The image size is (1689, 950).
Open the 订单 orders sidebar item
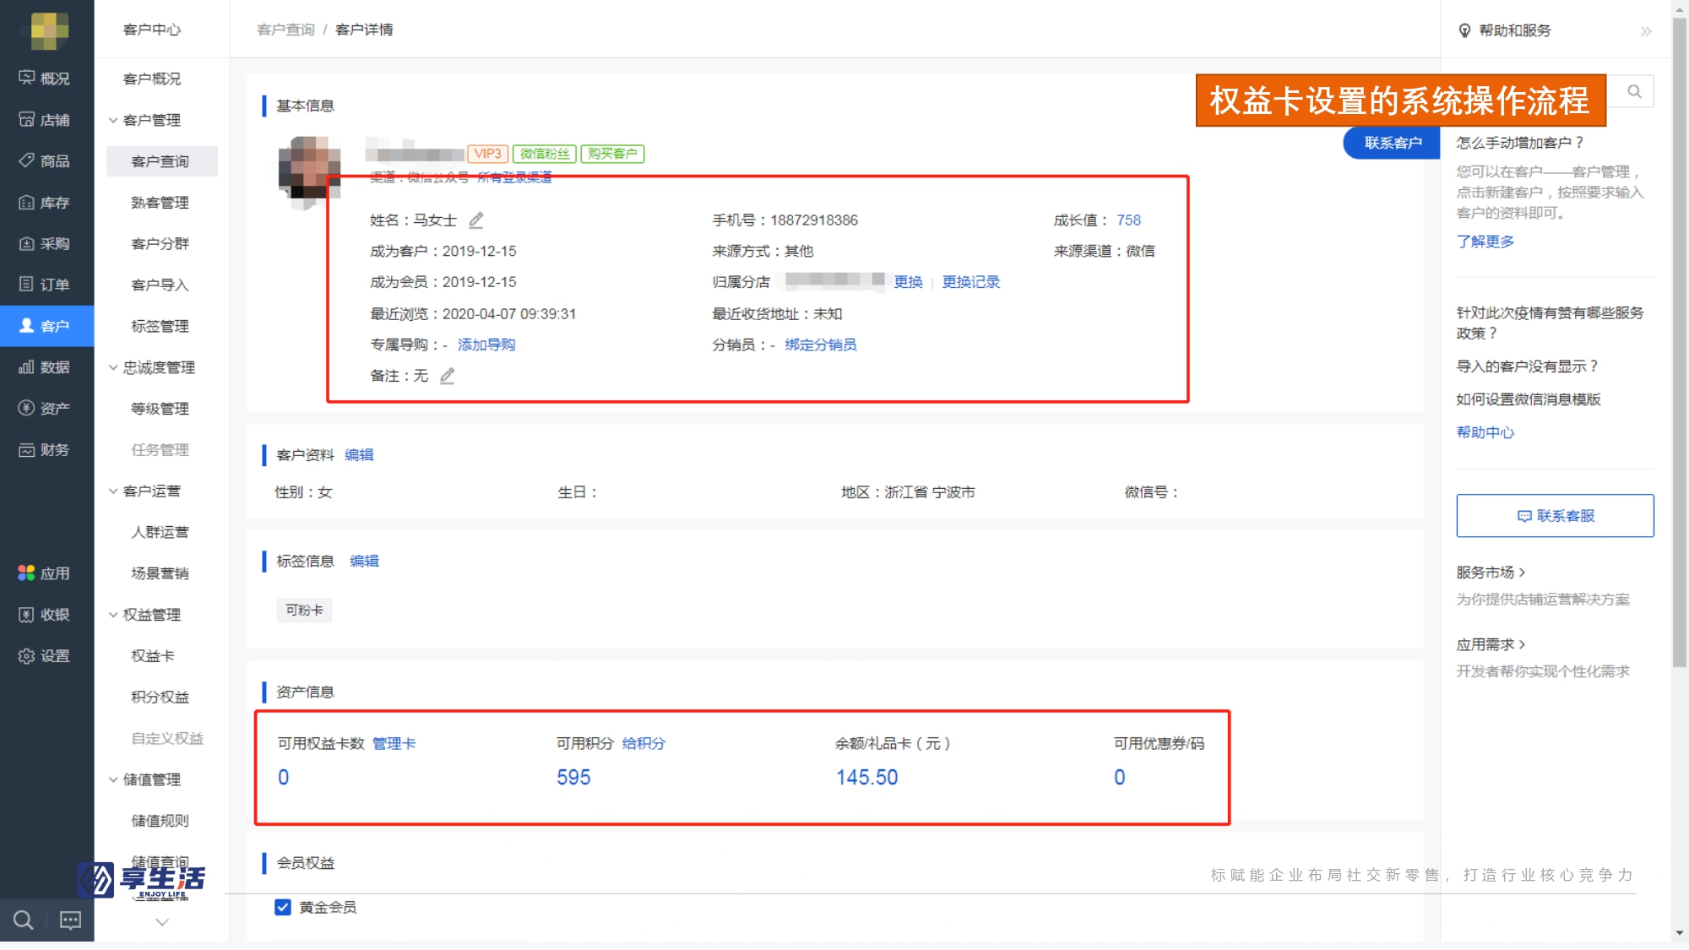pyautogui.click(x=46, y=285)
